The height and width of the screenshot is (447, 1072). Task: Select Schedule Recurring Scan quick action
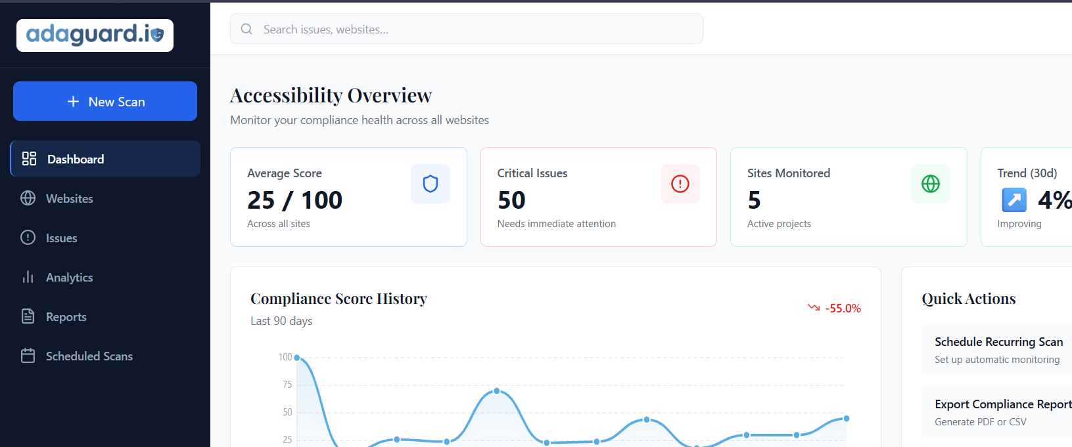point(997,350)
